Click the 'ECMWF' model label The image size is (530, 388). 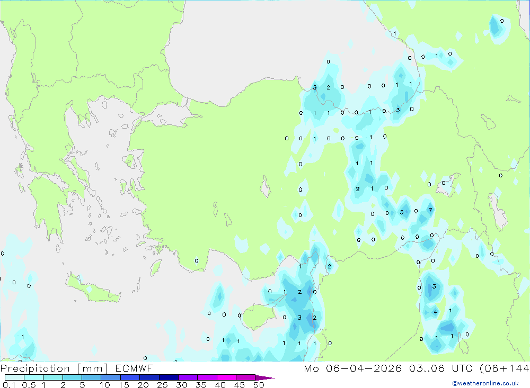point(134,368)
